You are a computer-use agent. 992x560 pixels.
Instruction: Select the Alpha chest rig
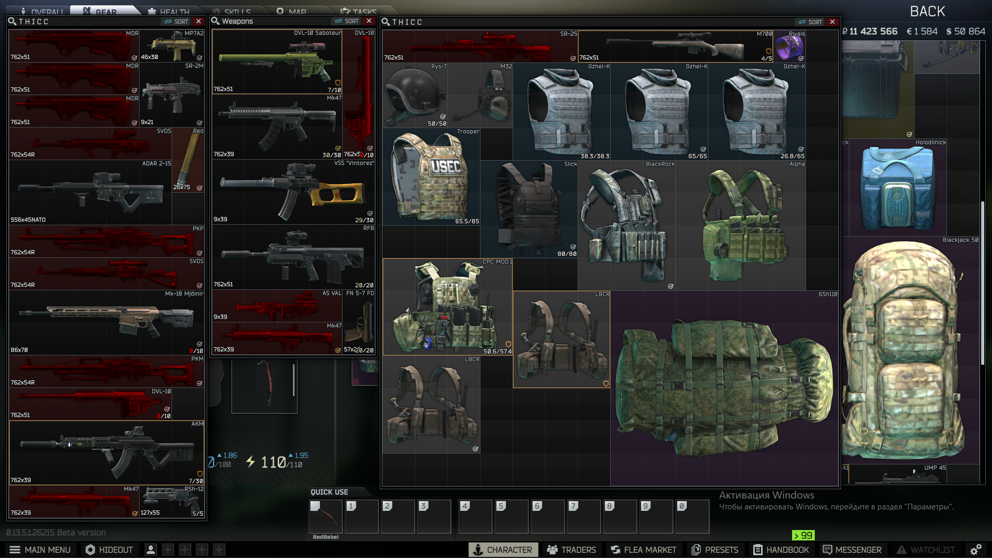click(741, 225)
